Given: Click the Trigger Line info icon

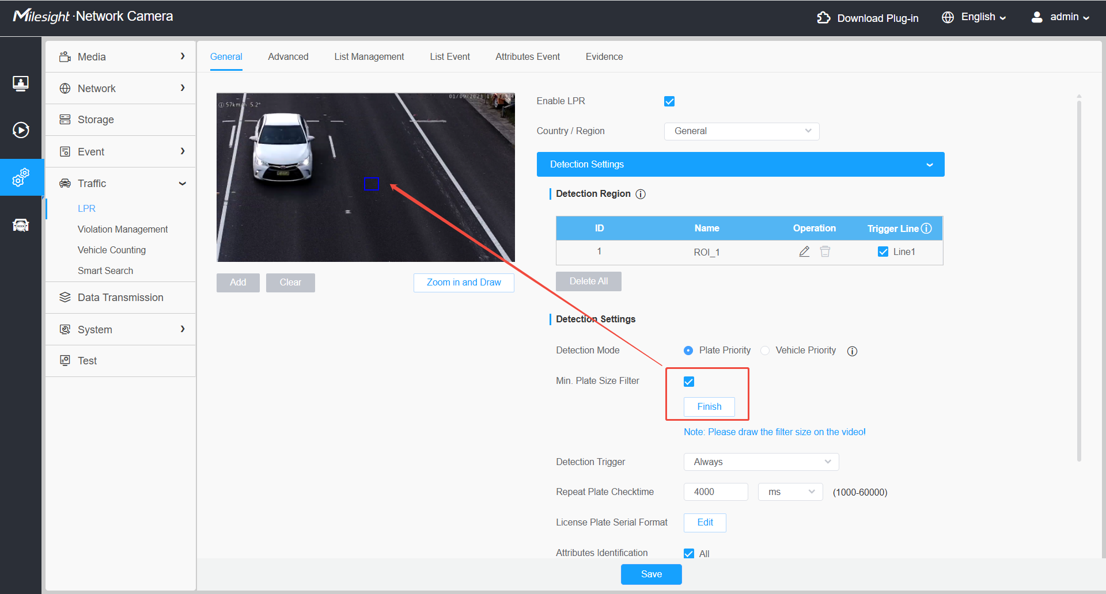Looking at the screenshot, I should point(926,229).
